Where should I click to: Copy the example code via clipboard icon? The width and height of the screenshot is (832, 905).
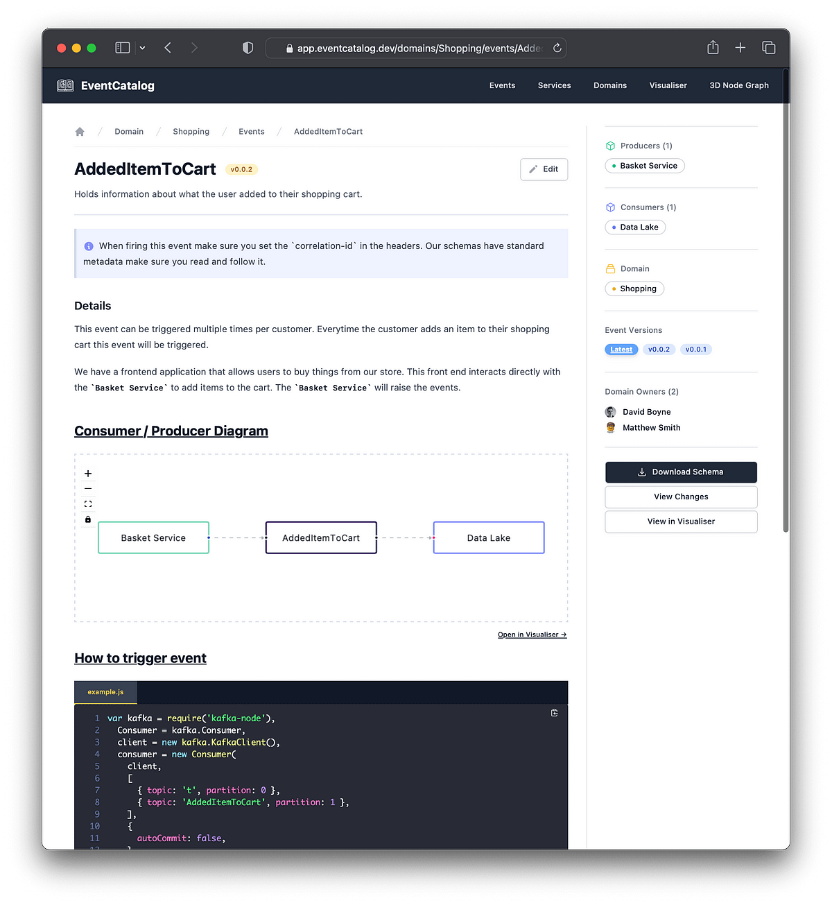554,712
